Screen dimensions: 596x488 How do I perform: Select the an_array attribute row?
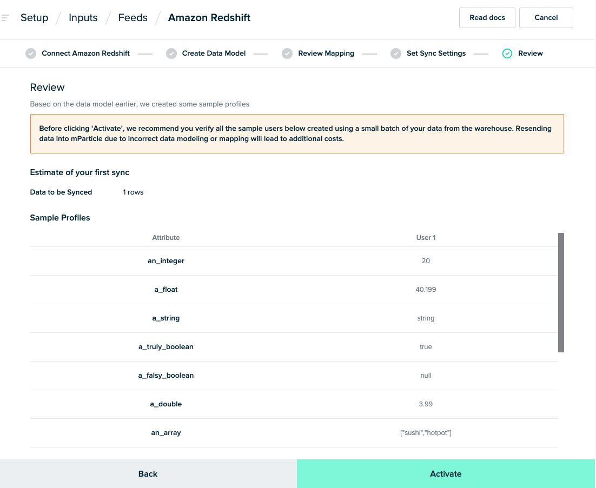294,433
